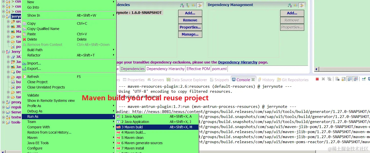Click Java Application icon in submenu
This screenshot has height=153, width=370.
click(118, 122)
